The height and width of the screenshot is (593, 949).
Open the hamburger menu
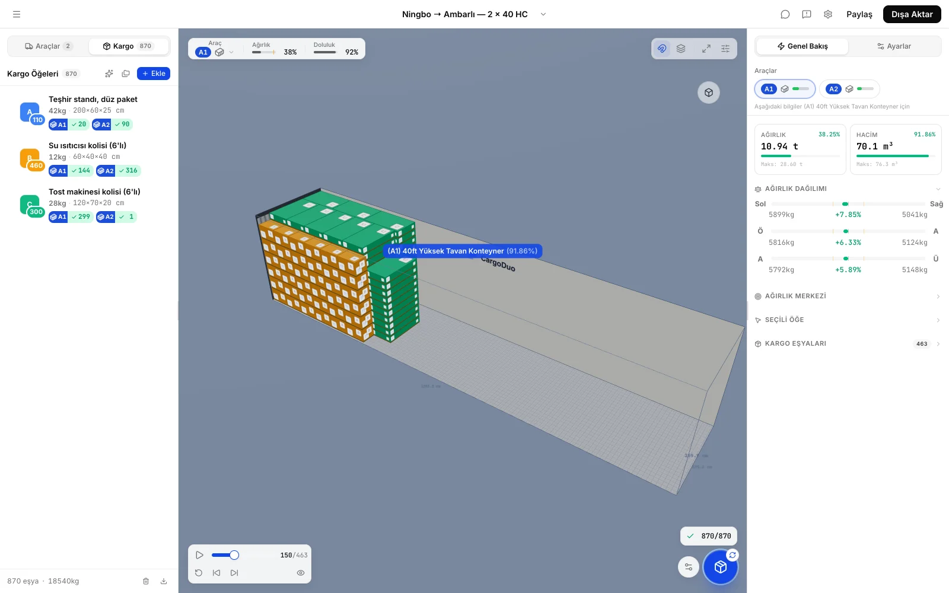tap(17, 14)
